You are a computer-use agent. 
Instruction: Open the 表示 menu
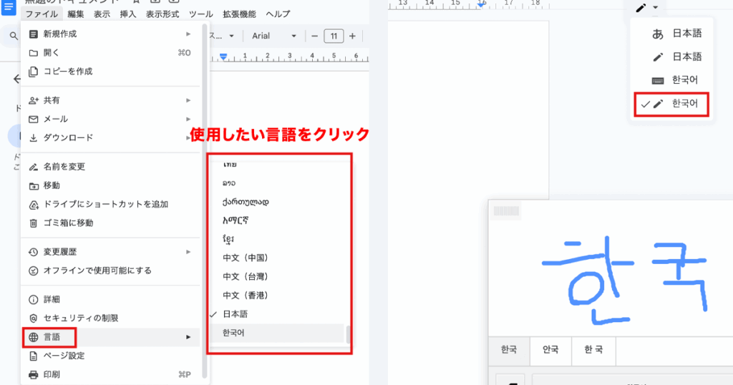coord(102,14)
